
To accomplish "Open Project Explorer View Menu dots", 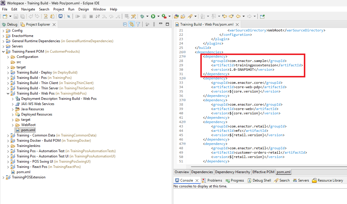I will point(154,24).
